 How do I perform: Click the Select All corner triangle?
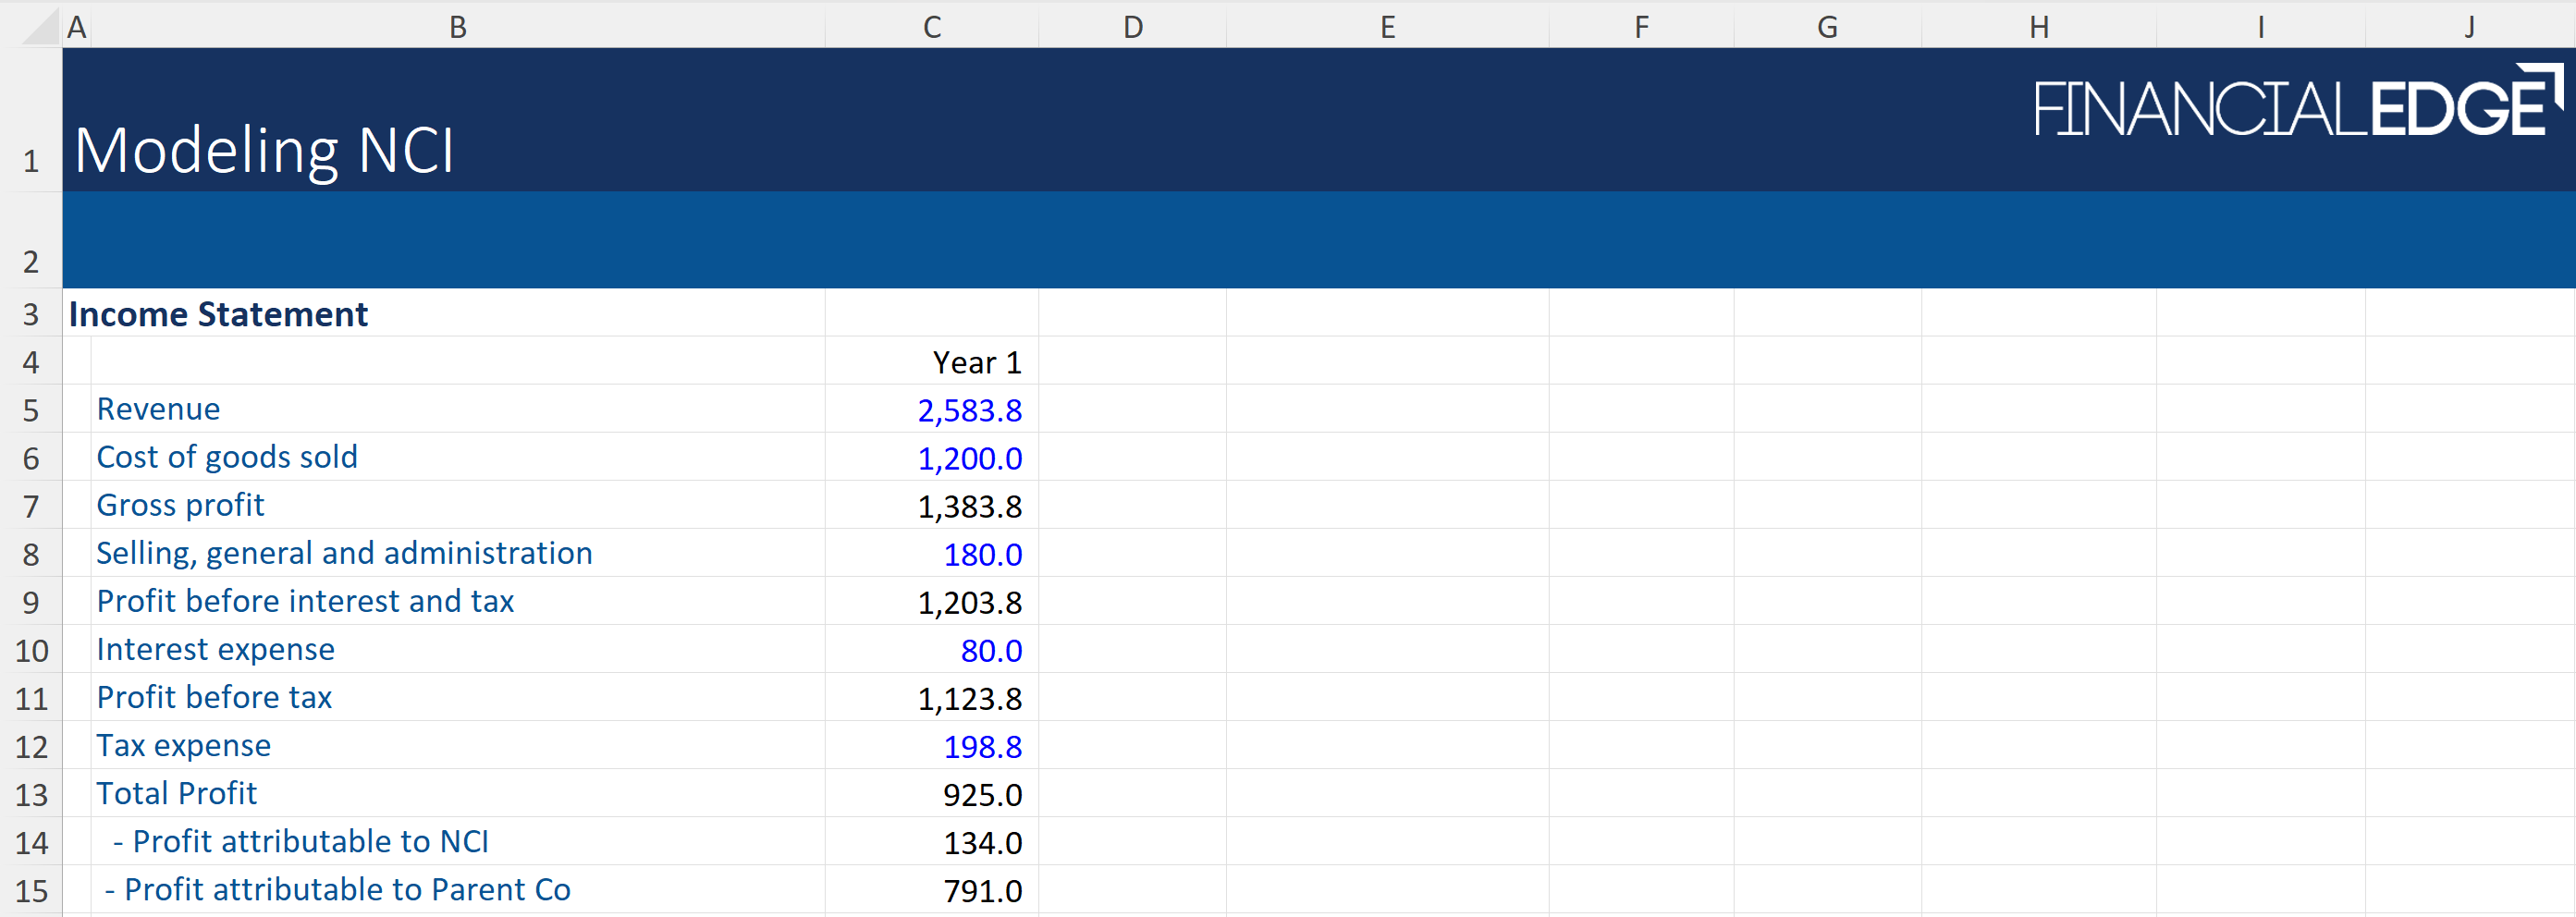coord(40,27)
